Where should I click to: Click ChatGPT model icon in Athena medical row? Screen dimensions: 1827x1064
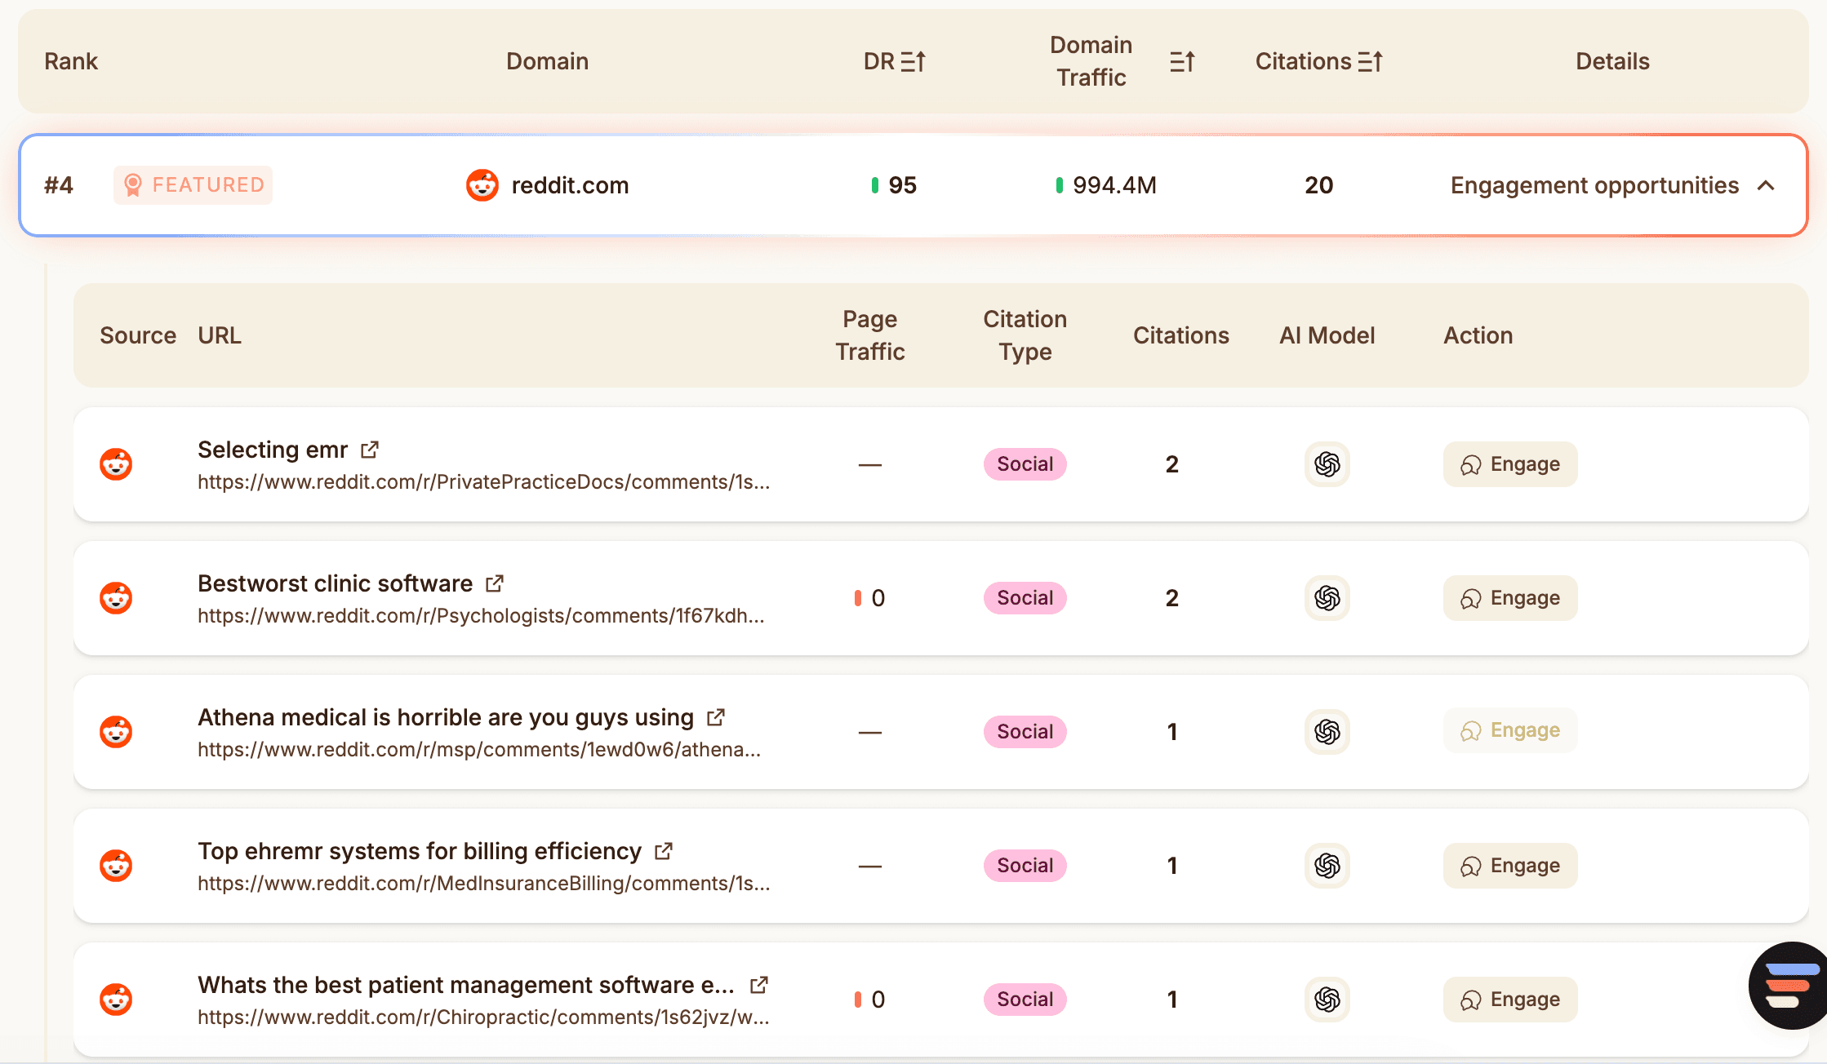(1327, 732)
